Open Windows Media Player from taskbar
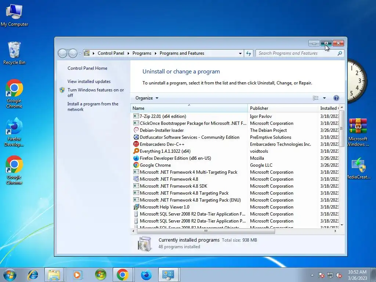The width and height of the screenshot is (376, 282). (77, 275)
